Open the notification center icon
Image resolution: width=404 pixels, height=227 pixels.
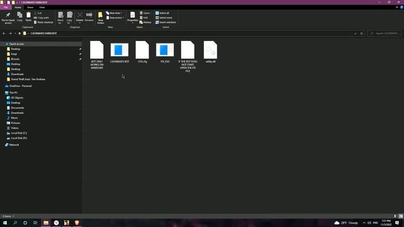(397, 223)
